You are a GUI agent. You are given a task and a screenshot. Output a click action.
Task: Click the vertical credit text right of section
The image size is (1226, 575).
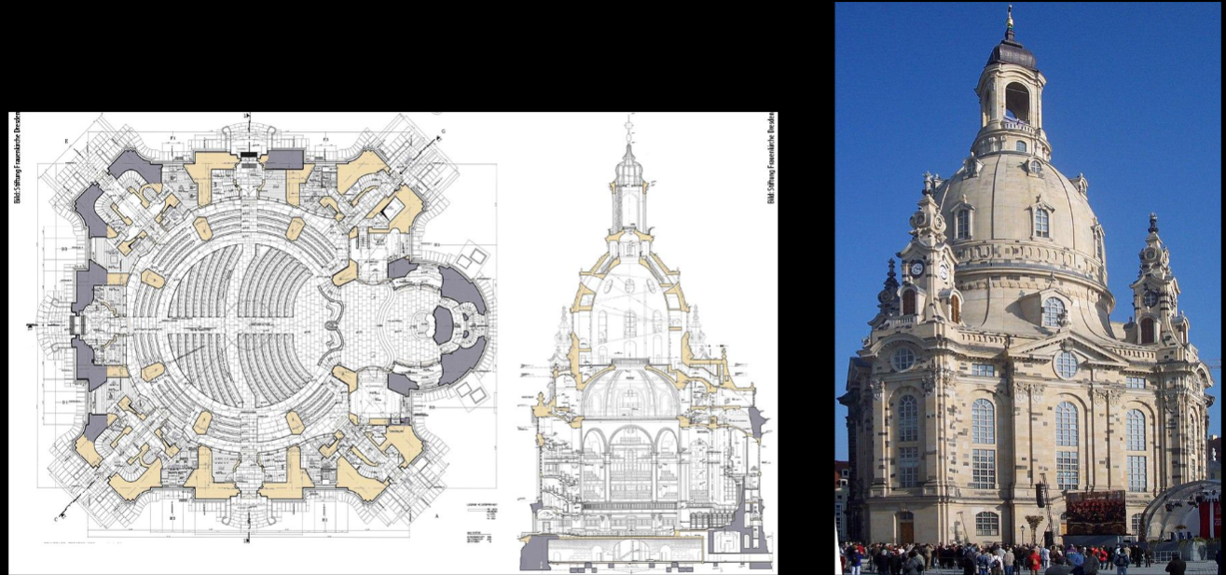pyautogui.click(x=771, y=158)
